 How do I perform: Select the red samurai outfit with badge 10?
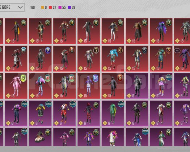[16, 59]
